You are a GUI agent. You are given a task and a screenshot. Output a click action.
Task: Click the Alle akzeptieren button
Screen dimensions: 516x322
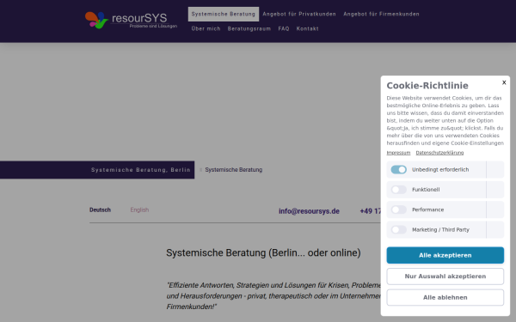[x=445, y=255]
